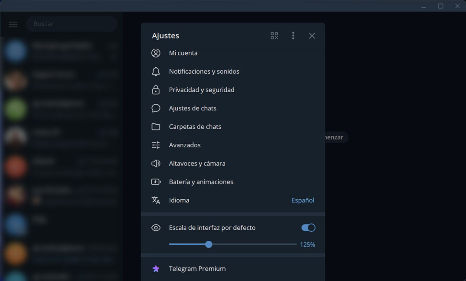Click the Buscar search field
The height and width of the screenshot is (281, 466).
pyautogui.click(x=72, y=24)
